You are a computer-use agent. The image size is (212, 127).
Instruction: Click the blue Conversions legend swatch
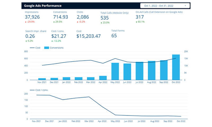[46, 48]
